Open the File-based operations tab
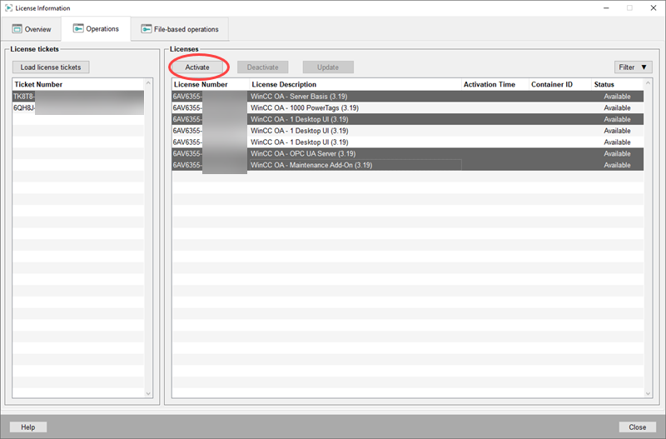Image resolution: width=666 pixels, height=439 pixels. pos(179,29)
